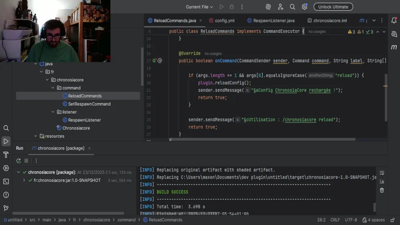Open the Problems tool window
The height and width of the screenshot is (225, 400).
pos(6,195)
